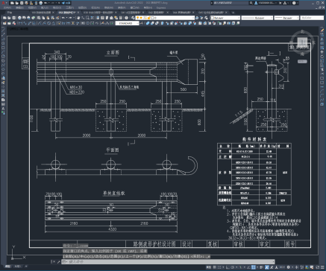The width and height of the screenshot is (326, 271).
Task: Open the status bar customization menu icon
Action: point(322,267)
